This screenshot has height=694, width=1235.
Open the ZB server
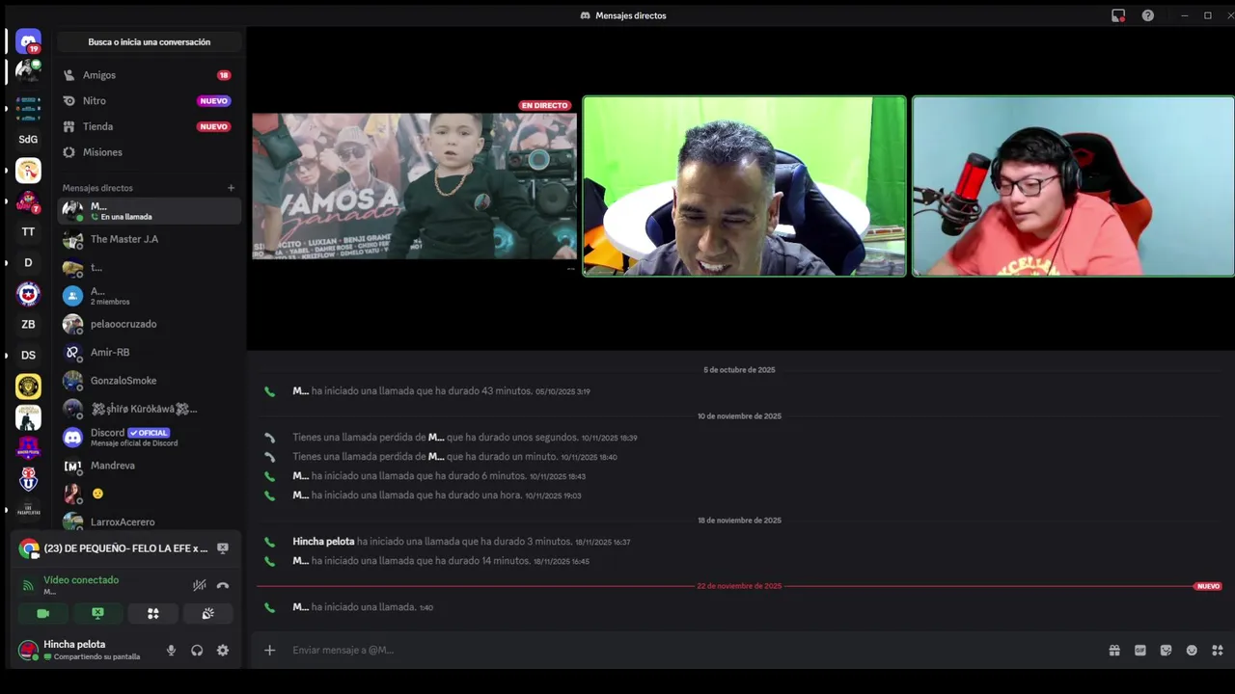28,324
